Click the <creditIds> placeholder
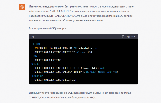 [90, 68]
